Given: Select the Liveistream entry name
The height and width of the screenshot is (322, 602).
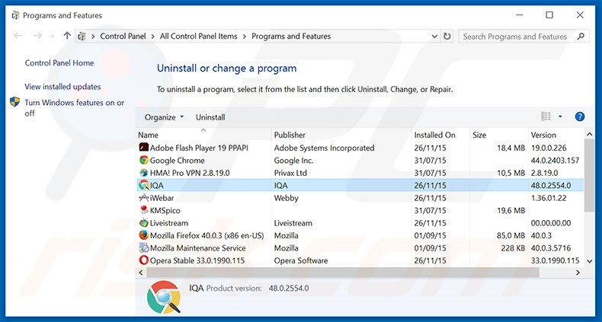Looking at the screenshot, I should click(169, 223).
